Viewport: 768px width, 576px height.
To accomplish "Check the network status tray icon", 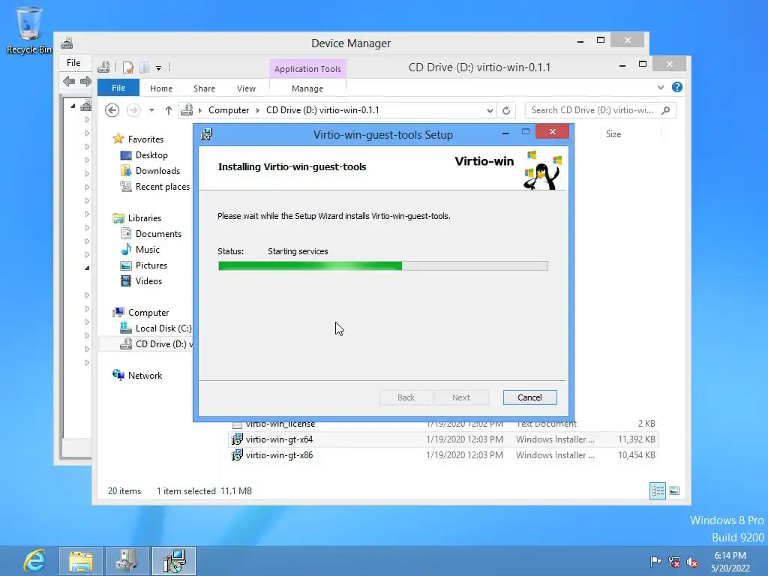I will (x=674, y=561).
